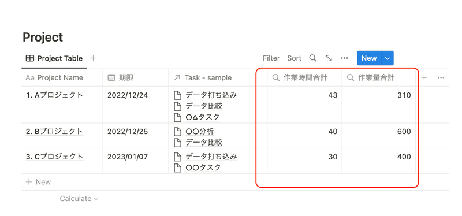This screenshot has width=462, height=216.
Task: Open the Filter menu
Action: pos(271,58)
